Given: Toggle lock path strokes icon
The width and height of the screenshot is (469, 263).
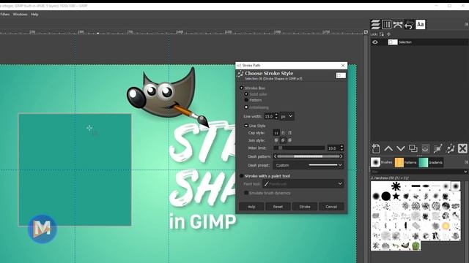Looking at the screenshot, I should 382,34.
